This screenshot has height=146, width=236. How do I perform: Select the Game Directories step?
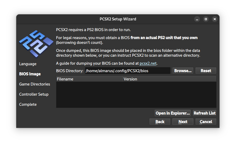point(34,84)
